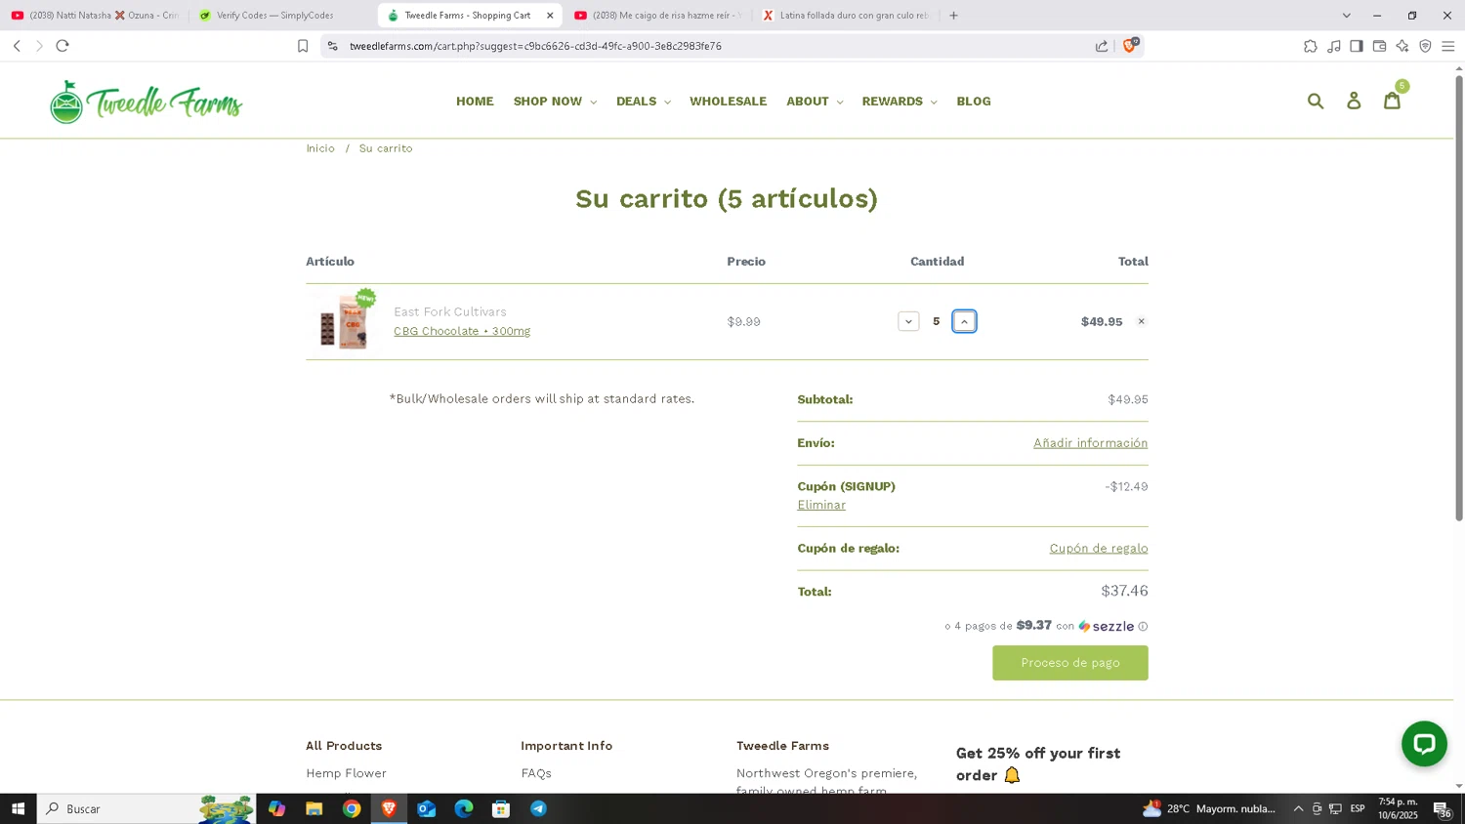Open WHOLESALE page

click(x=728, y=102)
